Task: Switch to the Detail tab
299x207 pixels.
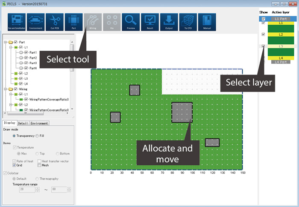Action: (23, 123)
